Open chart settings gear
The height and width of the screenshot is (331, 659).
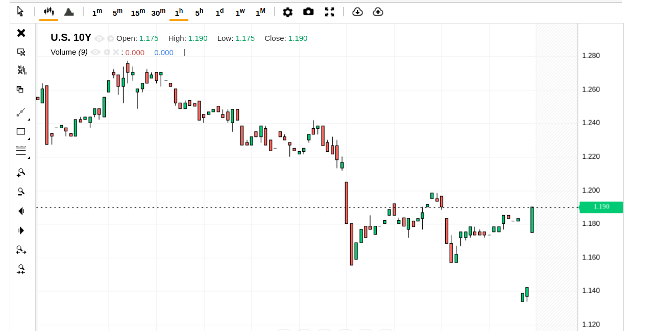(288, 12)
